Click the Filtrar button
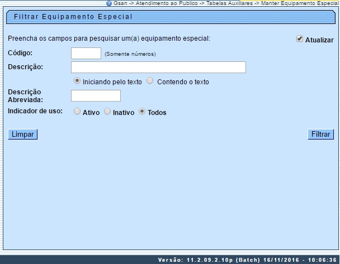Screen dimensions: 340x264 point(320,135)
